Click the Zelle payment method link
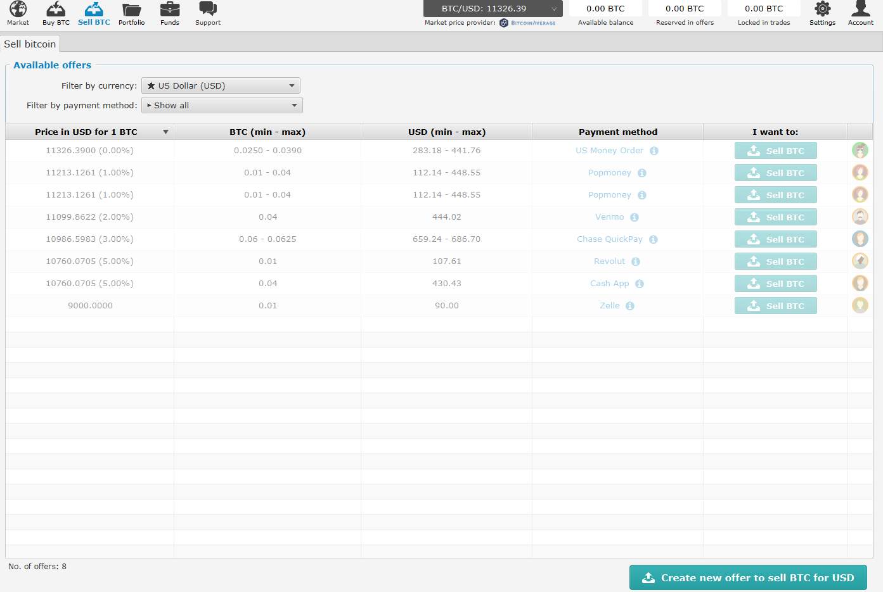Viewport: 883px width, 592px height. pyautogui.click(x=609, y=306)
